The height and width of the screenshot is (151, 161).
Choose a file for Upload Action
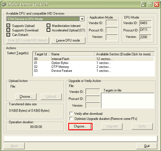pos(26,97)
